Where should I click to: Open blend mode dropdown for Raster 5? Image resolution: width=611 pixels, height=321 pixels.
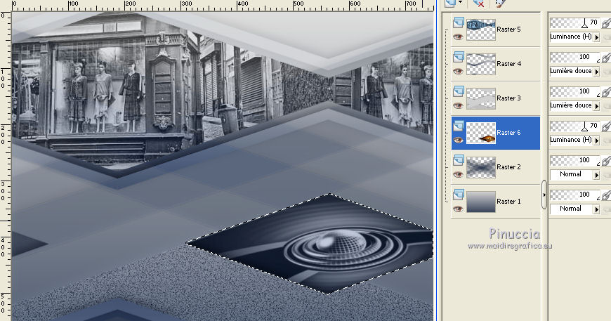(x=596, y=37)
